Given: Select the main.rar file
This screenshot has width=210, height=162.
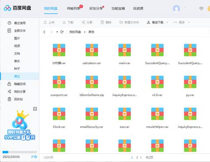Looking at the screenshot, I should tap(125, 54).
